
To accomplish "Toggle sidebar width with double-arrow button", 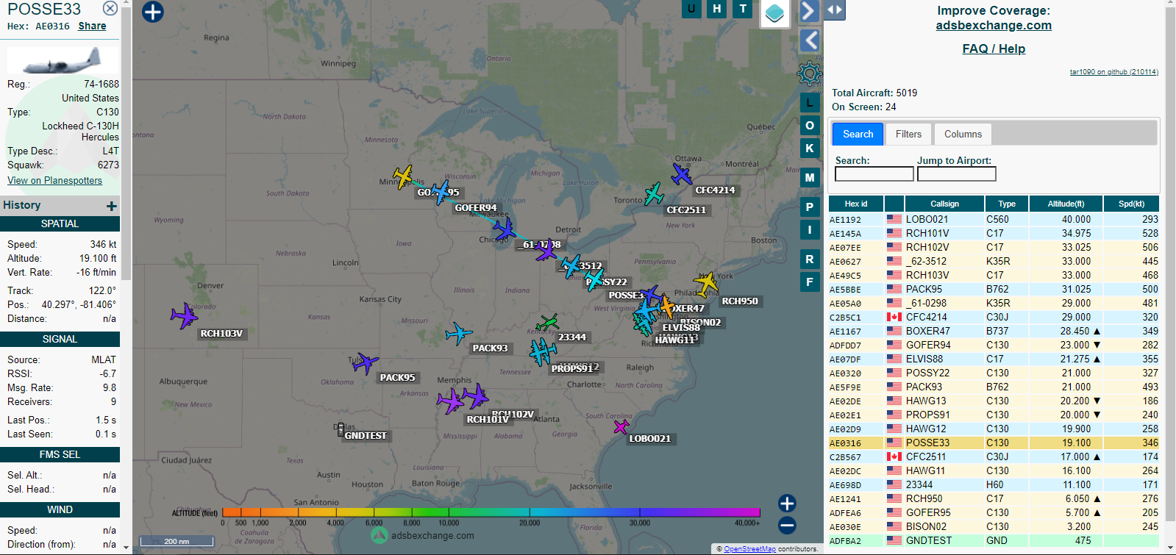I will [x=835, y=10].
